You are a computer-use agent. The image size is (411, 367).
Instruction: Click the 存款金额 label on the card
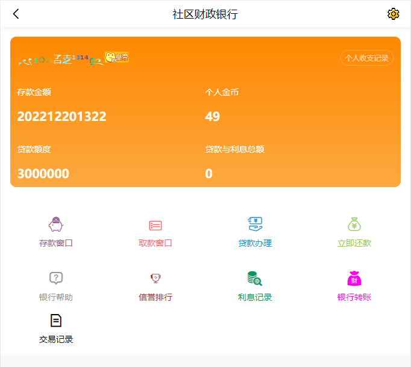[x=34, y=93]
